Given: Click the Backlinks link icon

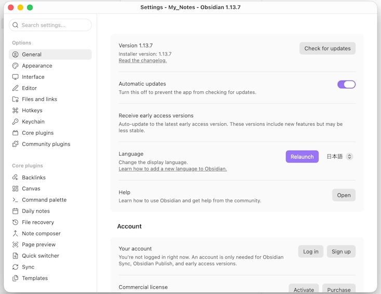Looking at the screenshot, I should click(15, 178).
